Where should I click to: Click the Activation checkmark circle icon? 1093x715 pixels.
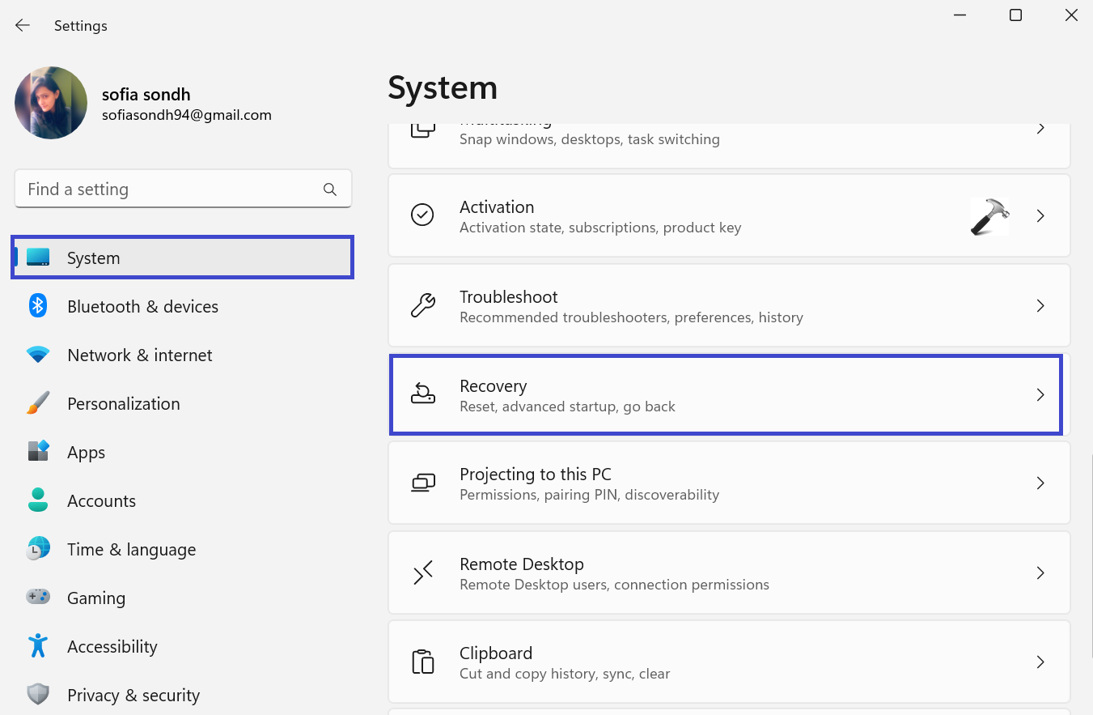[x=422, y=215]
